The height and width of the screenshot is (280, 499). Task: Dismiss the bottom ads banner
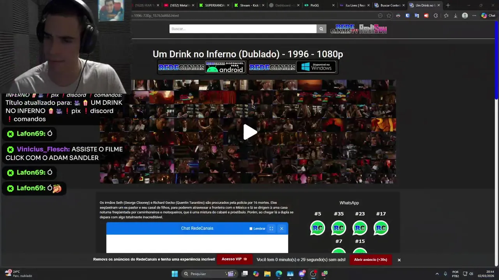pos(399,260)
